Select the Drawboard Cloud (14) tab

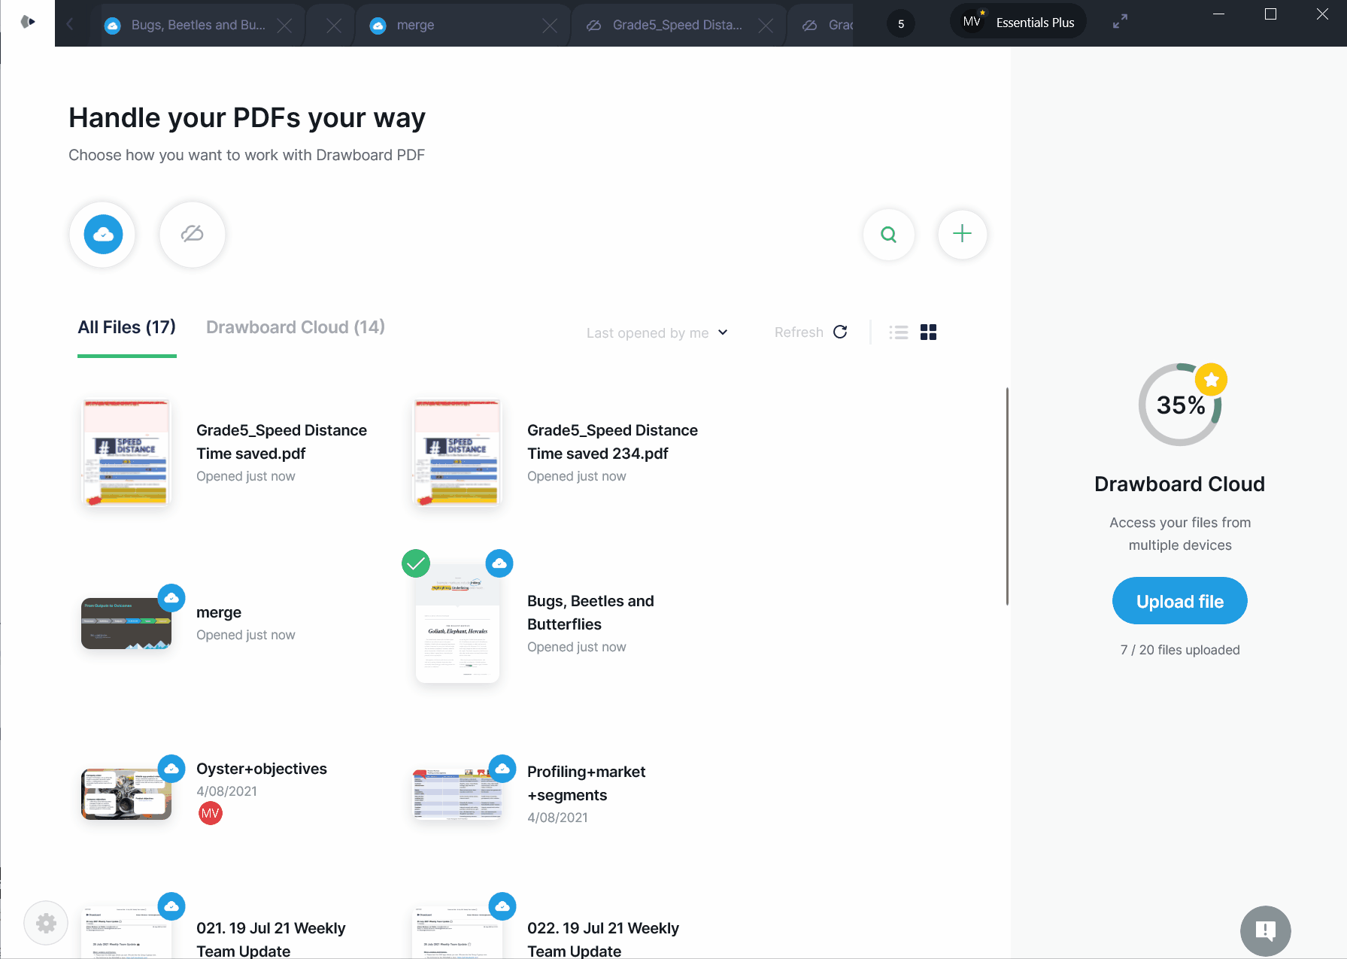[x=296, y=327]
